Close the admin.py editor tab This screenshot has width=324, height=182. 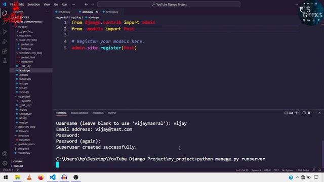point(97,12)
